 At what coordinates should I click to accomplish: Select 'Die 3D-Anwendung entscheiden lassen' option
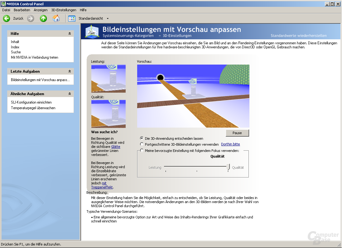[142, 138]
